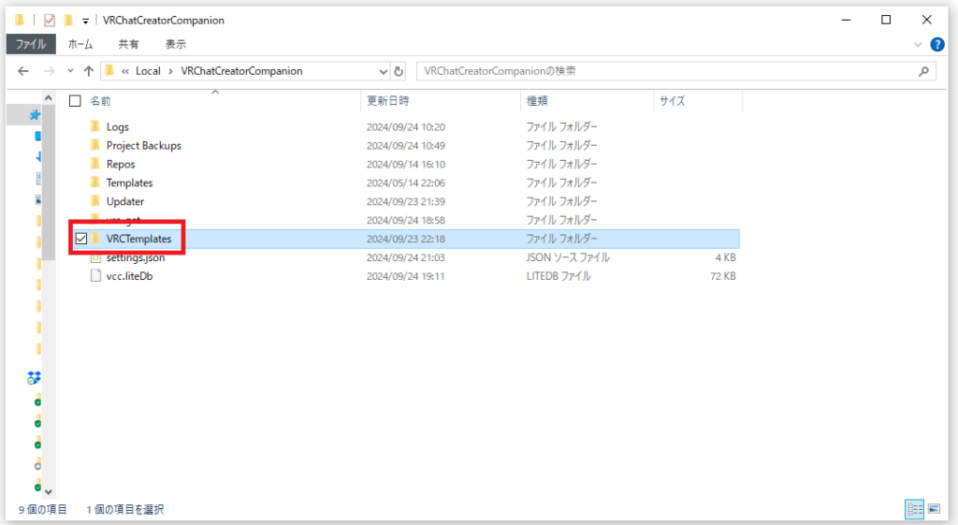This screenshot has width=958, height=525.
Task: Expand the address bar history dropdown
Action: pos(383,71)
